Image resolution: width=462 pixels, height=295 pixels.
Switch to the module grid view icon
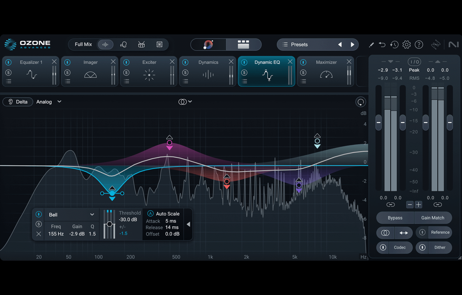click(x=243, y=45)
